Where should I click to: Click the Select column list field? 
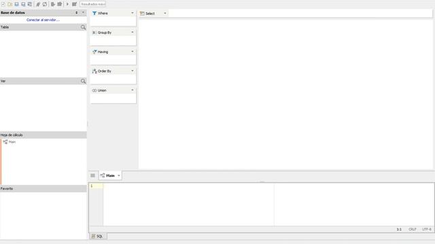coord(300,14)
